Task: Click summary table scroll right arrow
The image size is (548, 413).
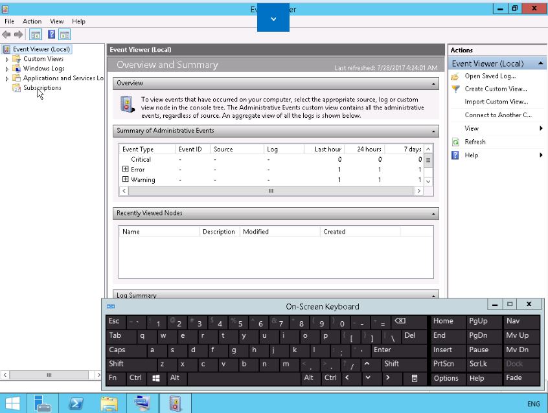Action: [x=418, y=191]
